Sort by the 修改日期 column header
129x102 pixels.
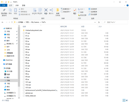pyautogui.click(x=63, y=27)
